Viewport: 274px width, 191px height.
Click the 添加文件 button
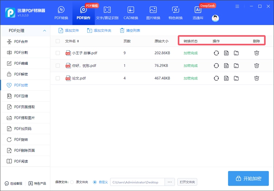click(69, 31)
